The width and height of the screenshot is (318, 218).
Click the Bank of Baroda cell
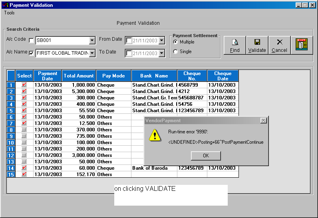tap(154, 168)
